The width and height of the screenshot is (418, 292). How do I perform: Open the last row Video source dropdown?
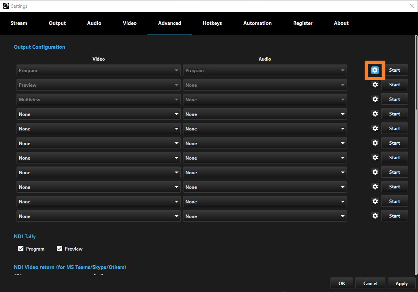(98, 216)
